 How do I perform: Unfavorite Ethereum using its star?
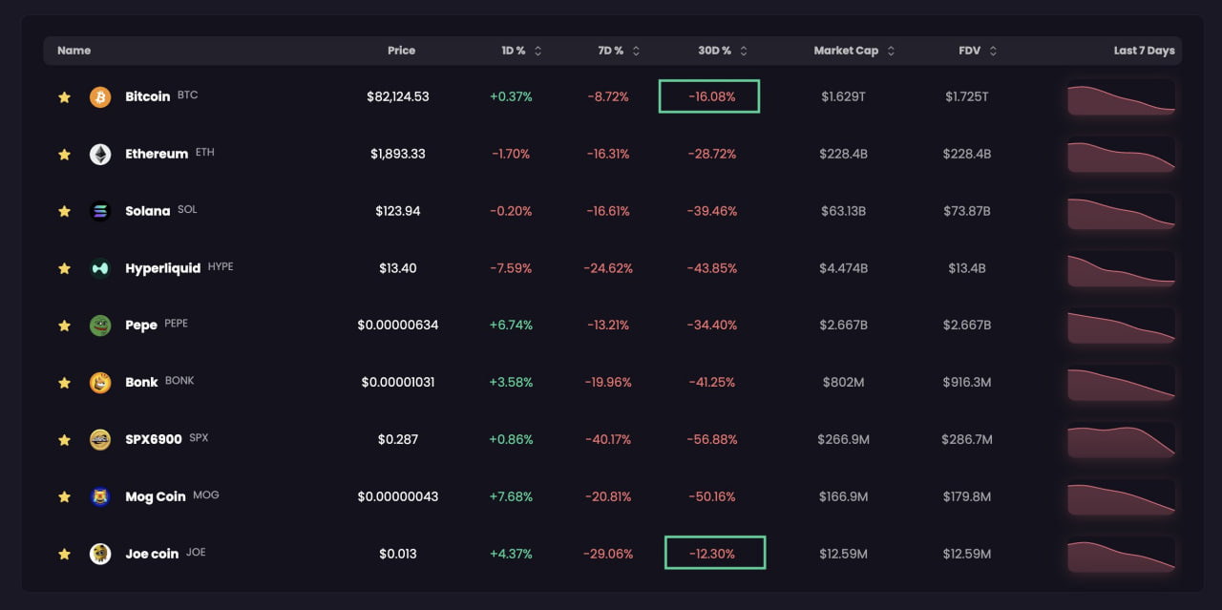point(64,154)
